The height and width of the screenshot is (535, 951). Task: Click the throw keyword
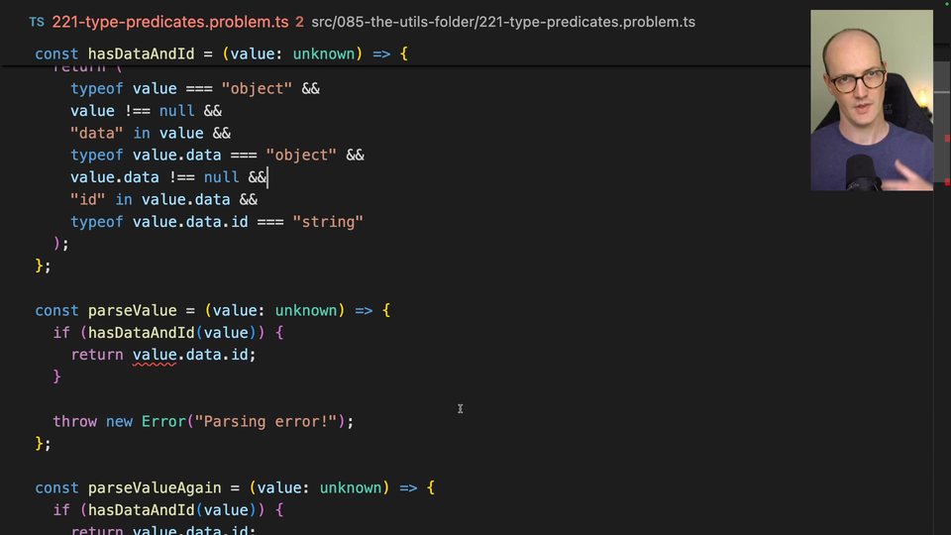point(75,421)
